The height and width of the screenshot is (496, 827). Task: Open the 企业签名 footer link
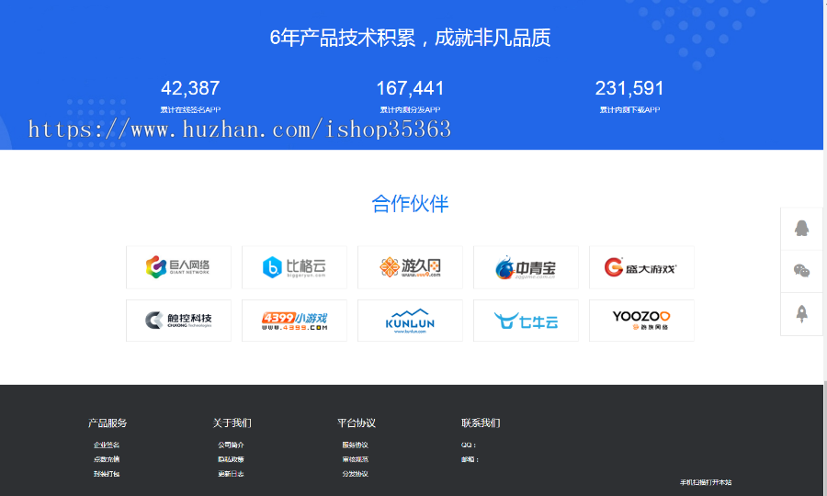tap(107, 445)
